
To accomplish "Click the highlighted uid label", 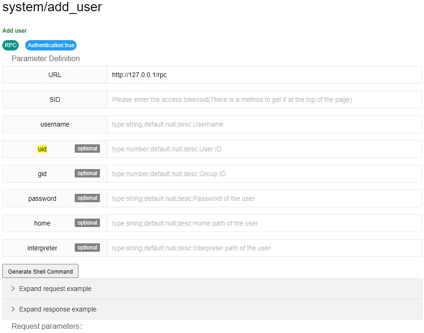I will (42, 149).
